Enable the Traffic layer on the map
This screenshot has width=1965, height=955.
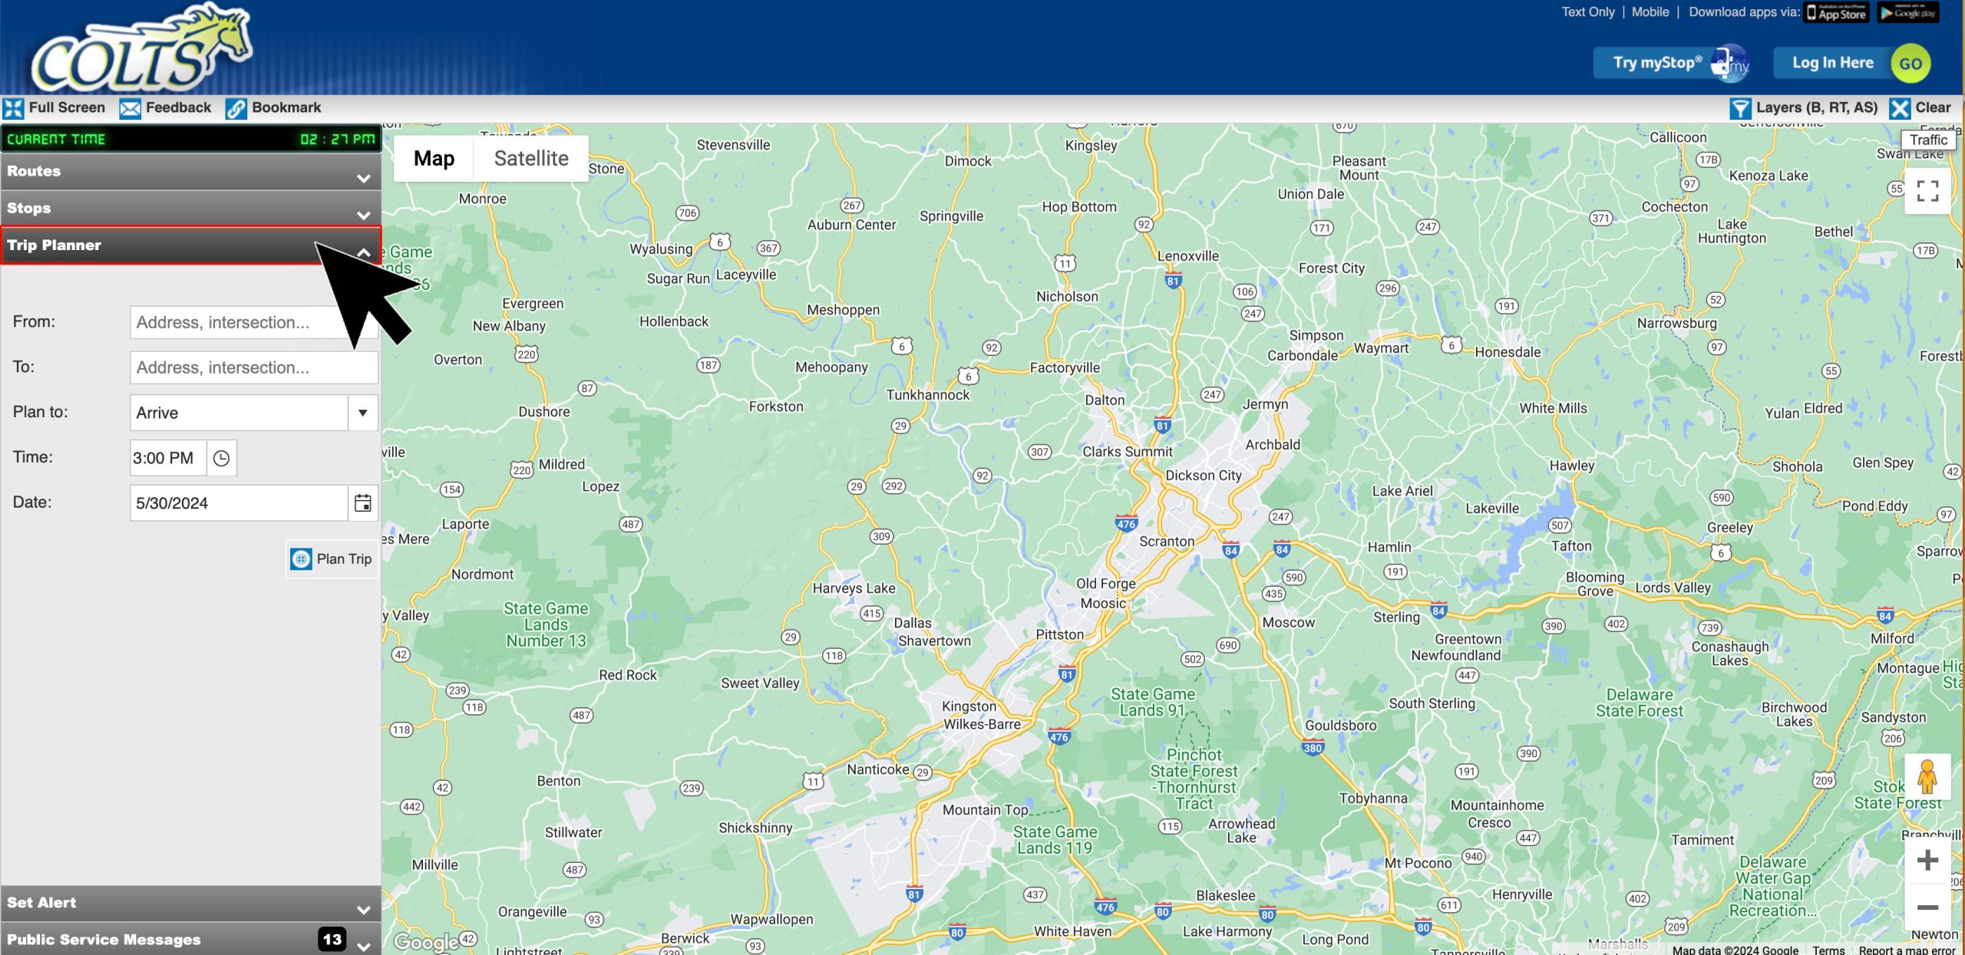coord(1929,140)
